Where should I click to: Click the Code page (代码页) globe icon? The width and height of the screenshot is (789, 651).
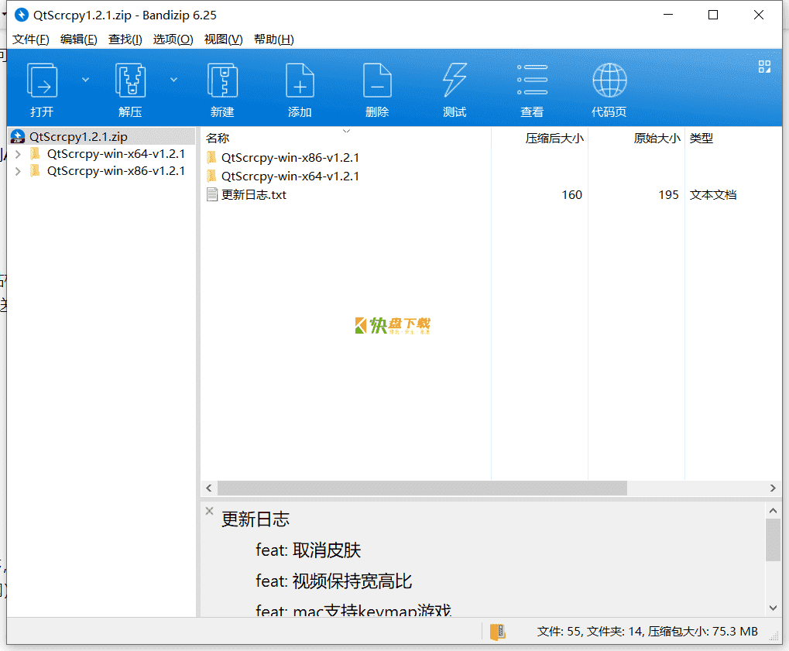point(609,81)
